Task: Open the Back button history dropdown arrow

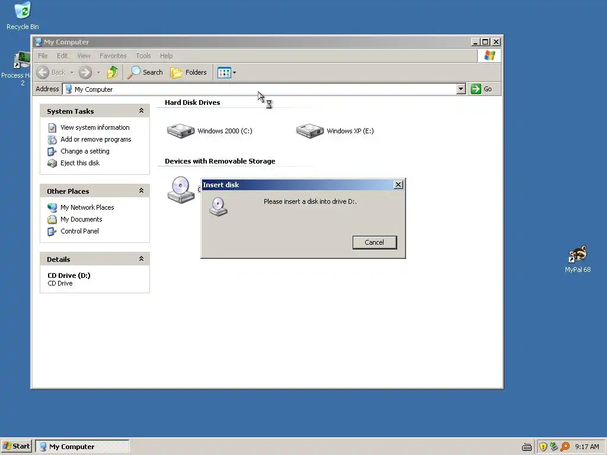Action: point(72,72)
